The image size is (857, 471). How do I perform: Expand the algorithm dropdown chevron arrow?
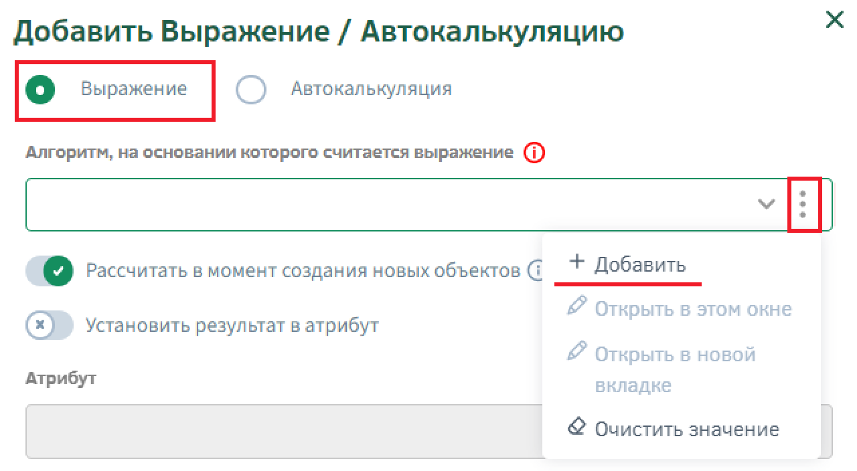click(x=766, y=204)
